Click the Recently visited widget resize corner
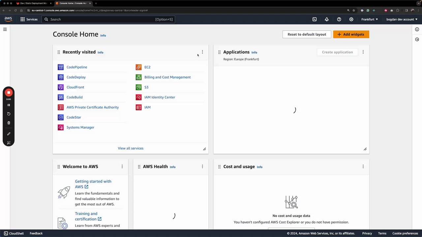The width and height of the screenshot is (422, 237). (204, 149)
